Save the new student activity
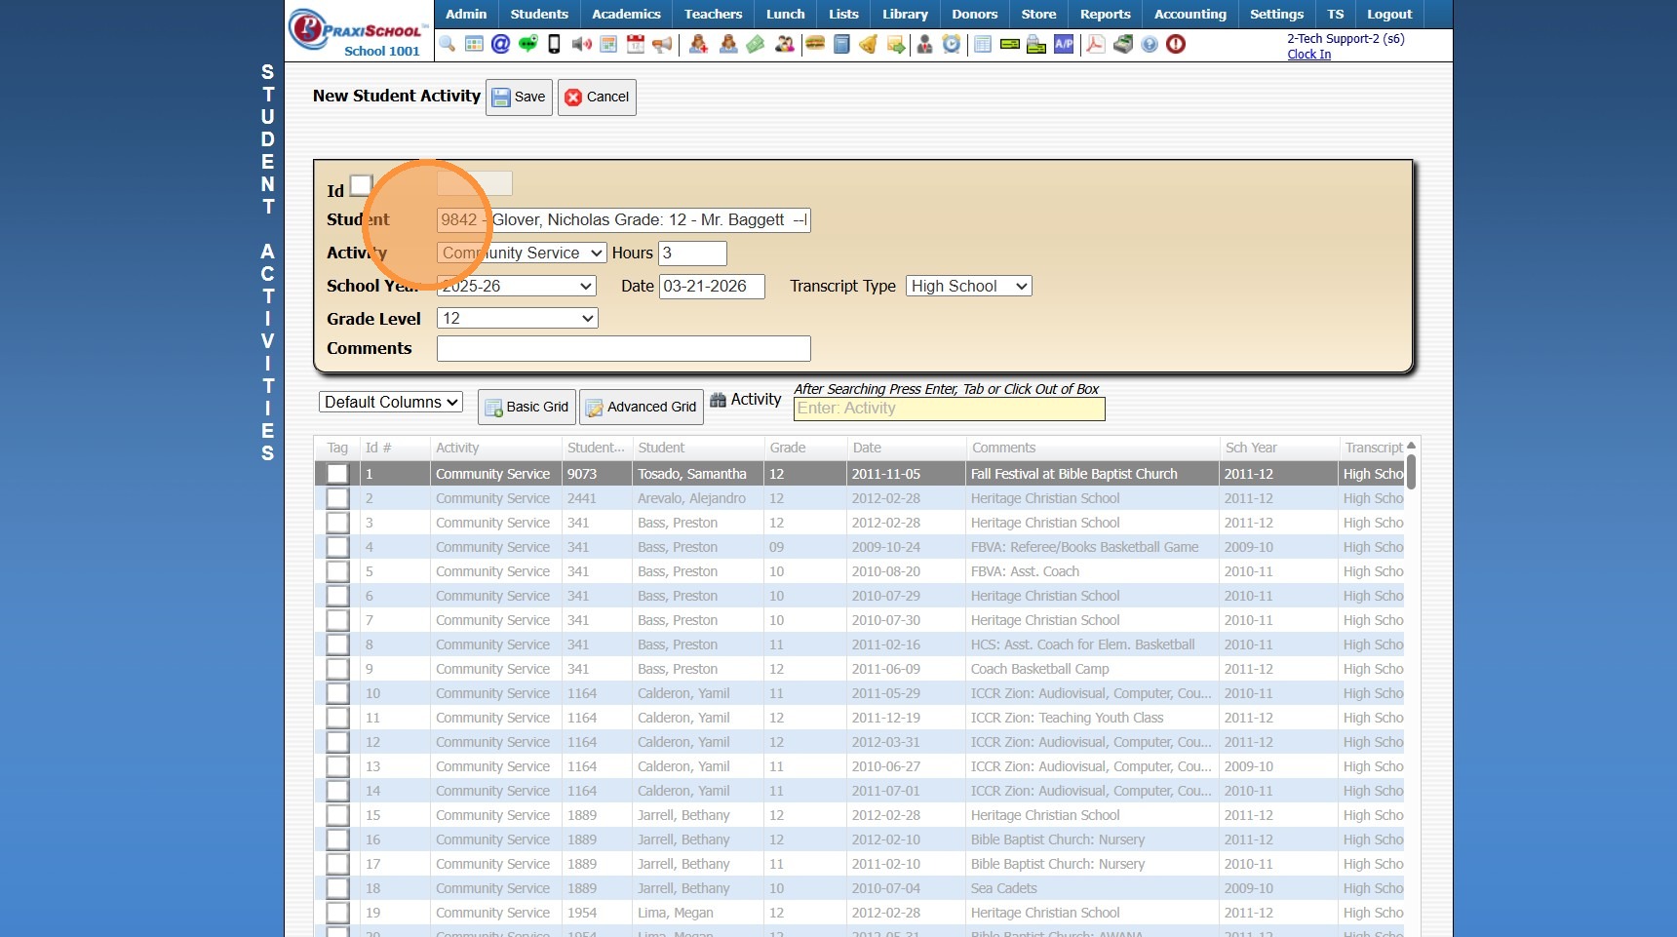Viewport: 1677px width, 937px height. (x=519, y=98)
